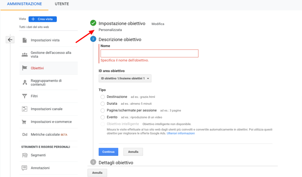
Task: Click the Modifica link
Action: (158, 24)
